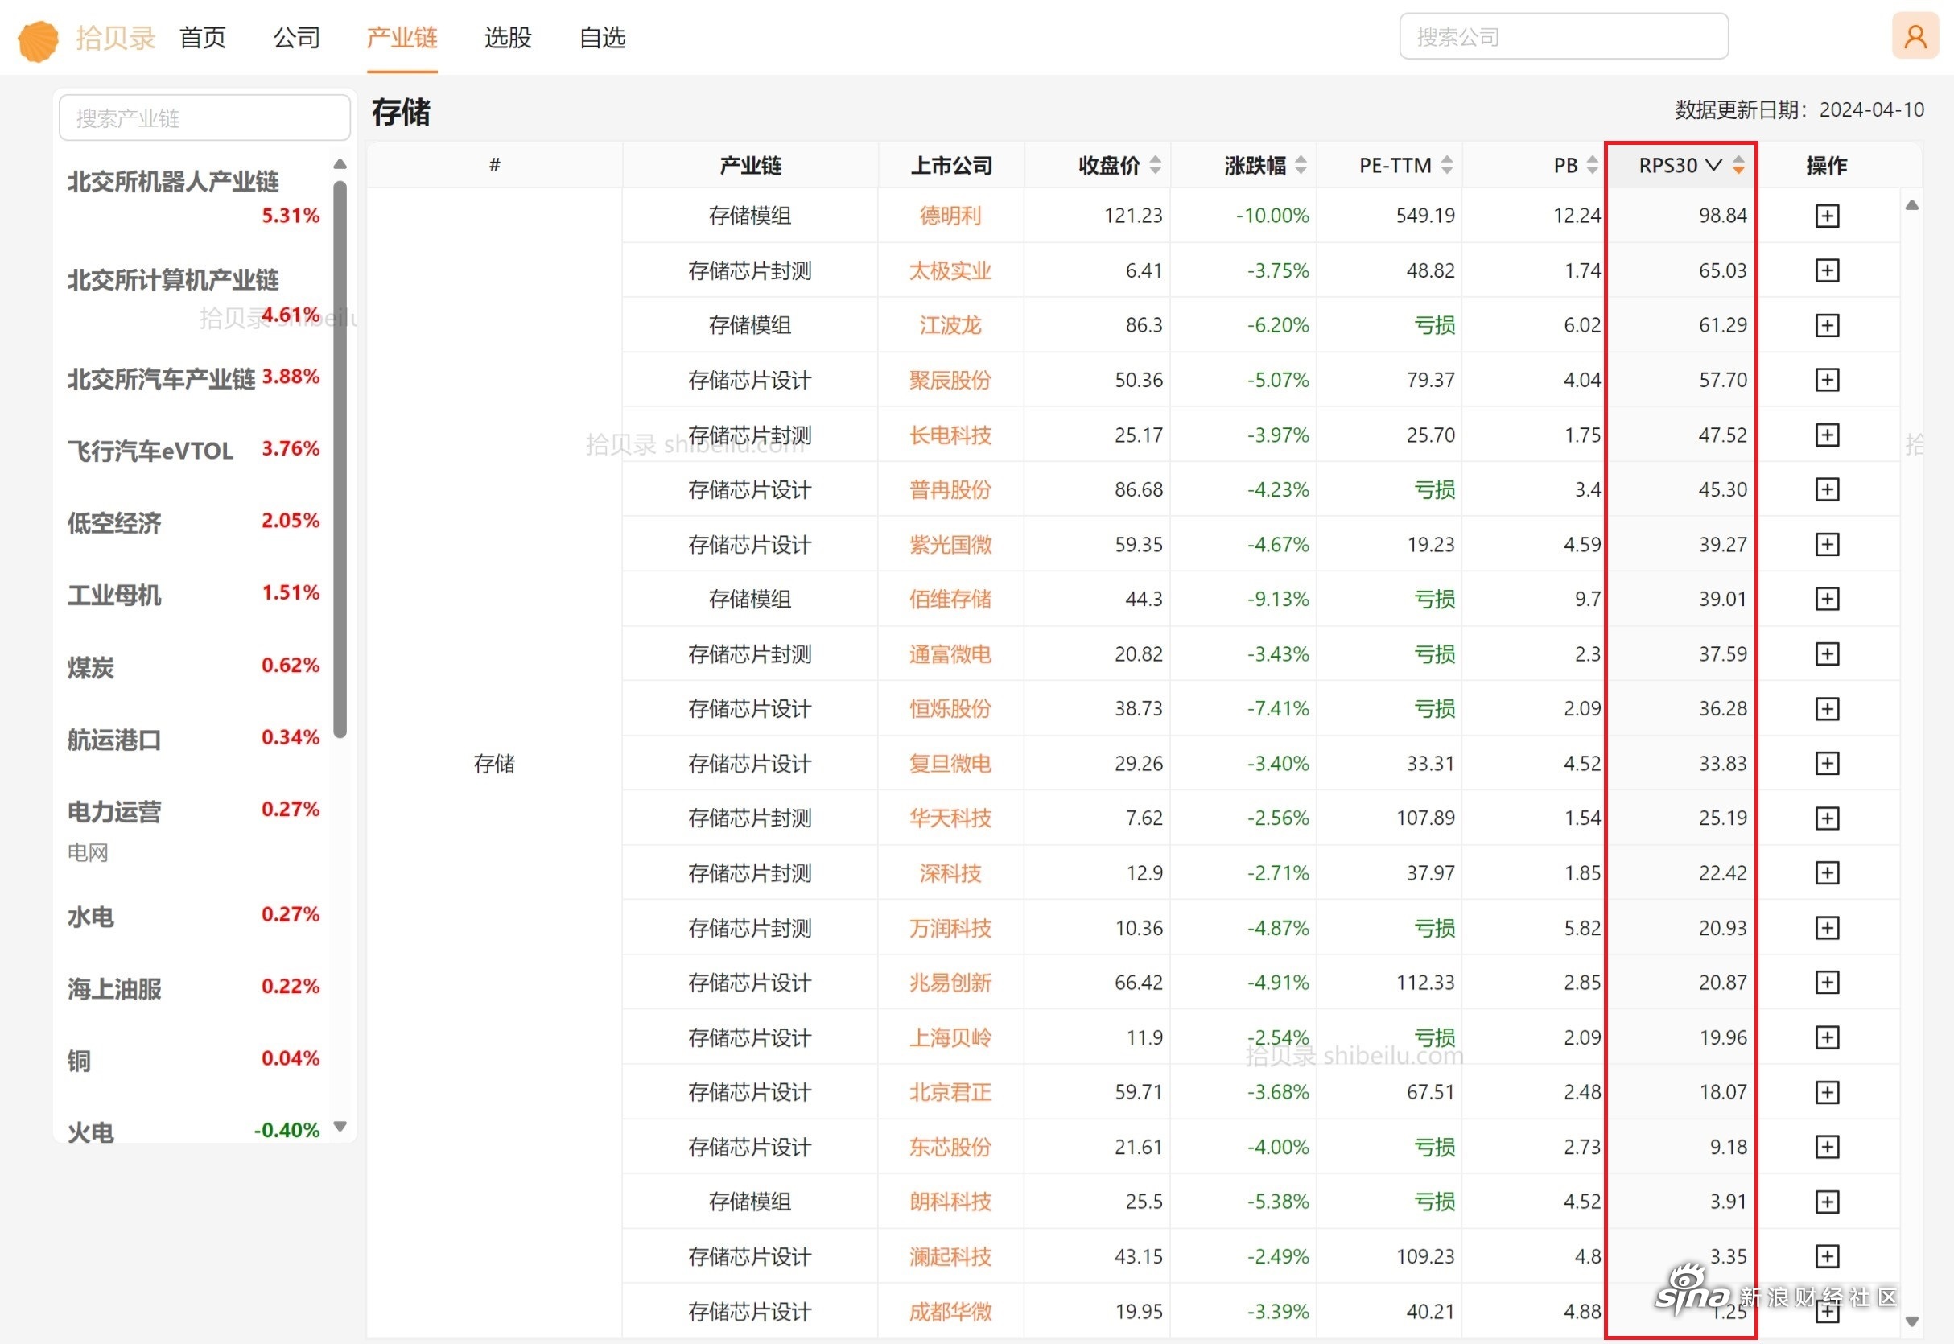Click the plus icon in 华天科技 row
Image resolution: width=1954 pixels, height=1344 pixels.
tap(1826, 818)
